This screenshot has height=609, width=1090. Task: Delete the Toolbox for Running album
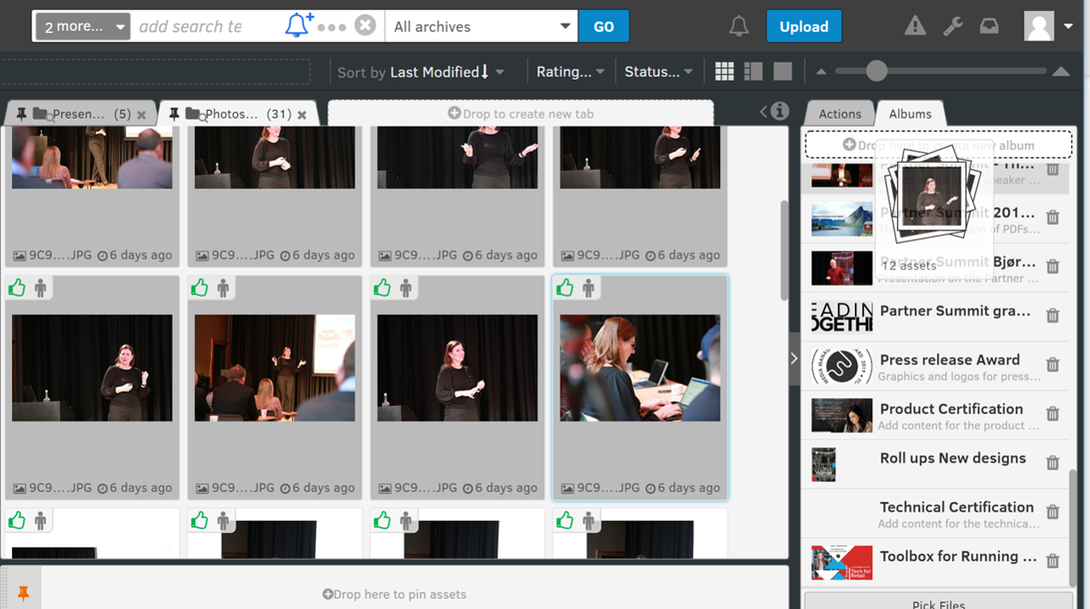[1053, 562]
